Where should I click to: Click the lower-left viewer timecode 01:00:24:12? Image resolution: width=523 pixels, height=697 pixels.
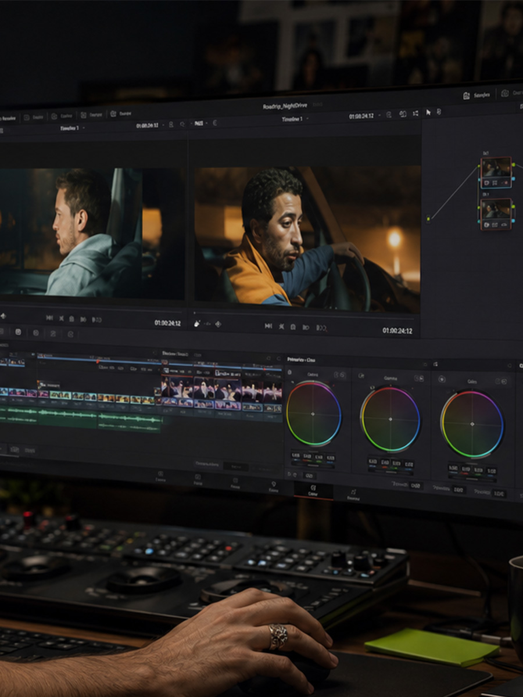click(x=167, y=322)
